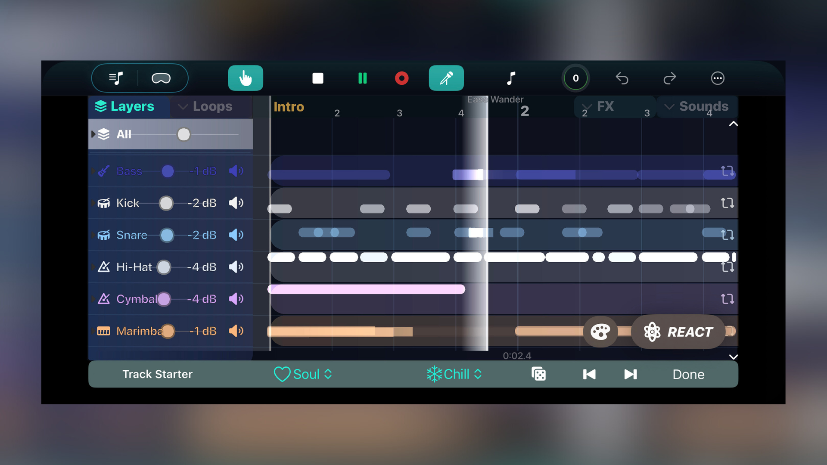Click the circular 0 counter dial
The height and width of the screenshot is (465, 827).
pyautogui.click(x=576, y=78)
